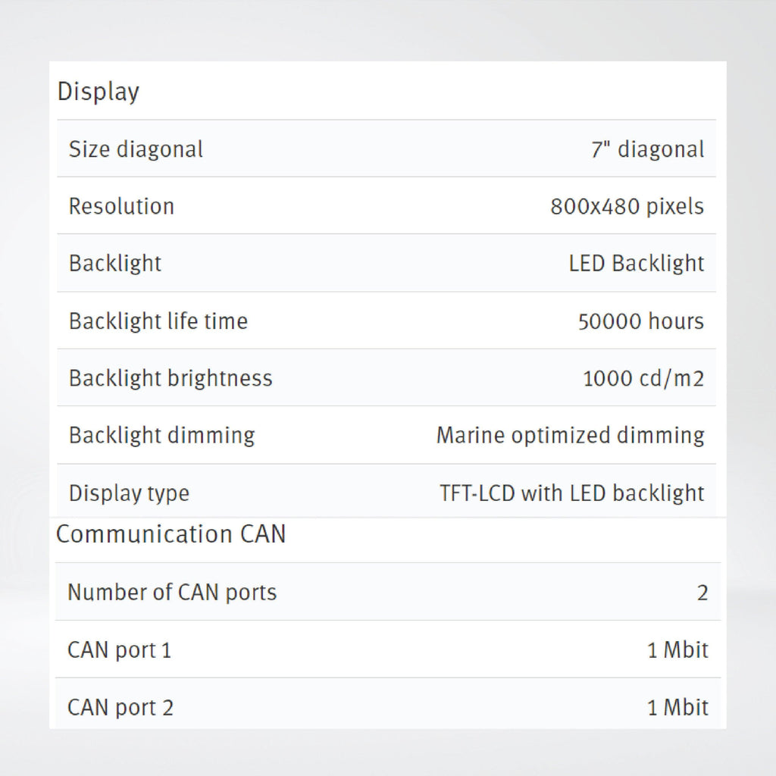
Task: Select the Backlight life time label
Action: pyautogui.click(x=158, y=321)
